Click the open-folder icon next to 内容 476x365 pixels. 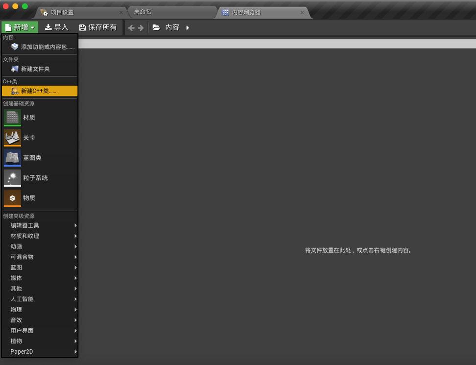pyautogui.click(x=156, y=27)
